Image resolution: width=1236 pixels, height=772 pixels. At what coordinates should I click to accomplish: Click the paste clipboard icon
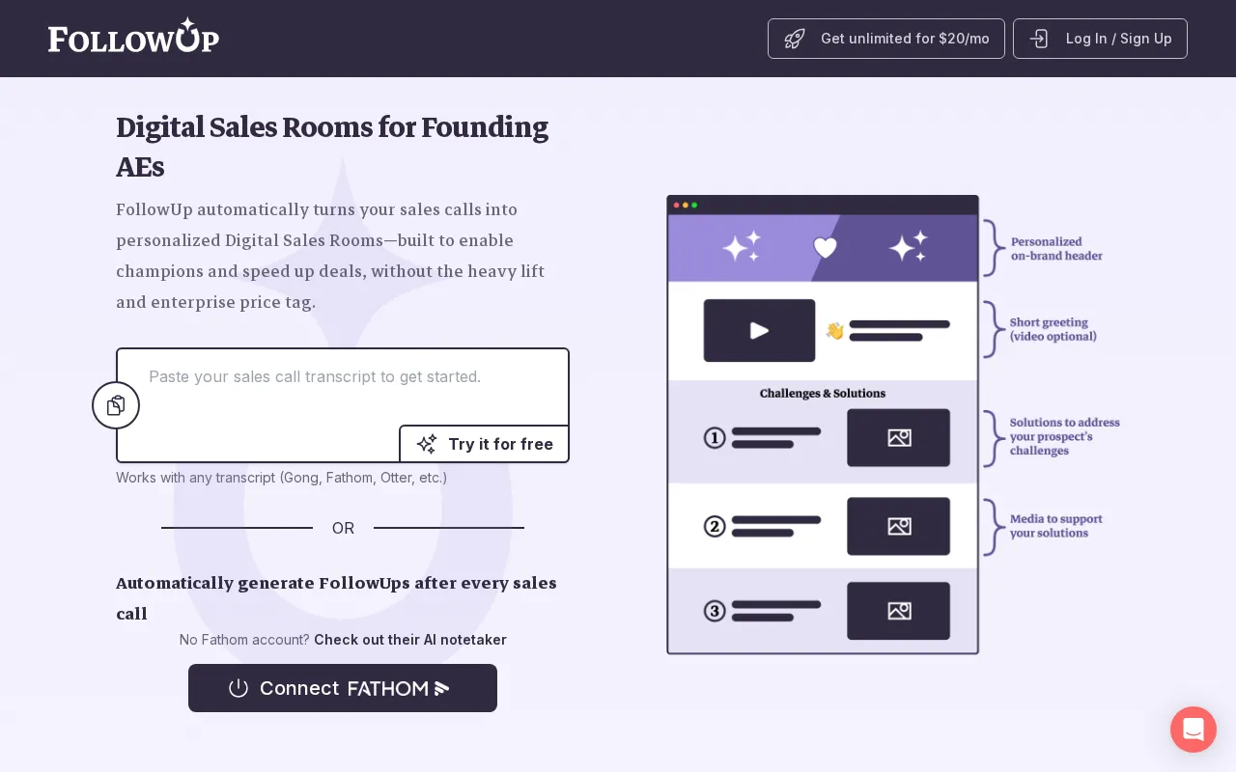pyautogui.click(x=116, y=405)
